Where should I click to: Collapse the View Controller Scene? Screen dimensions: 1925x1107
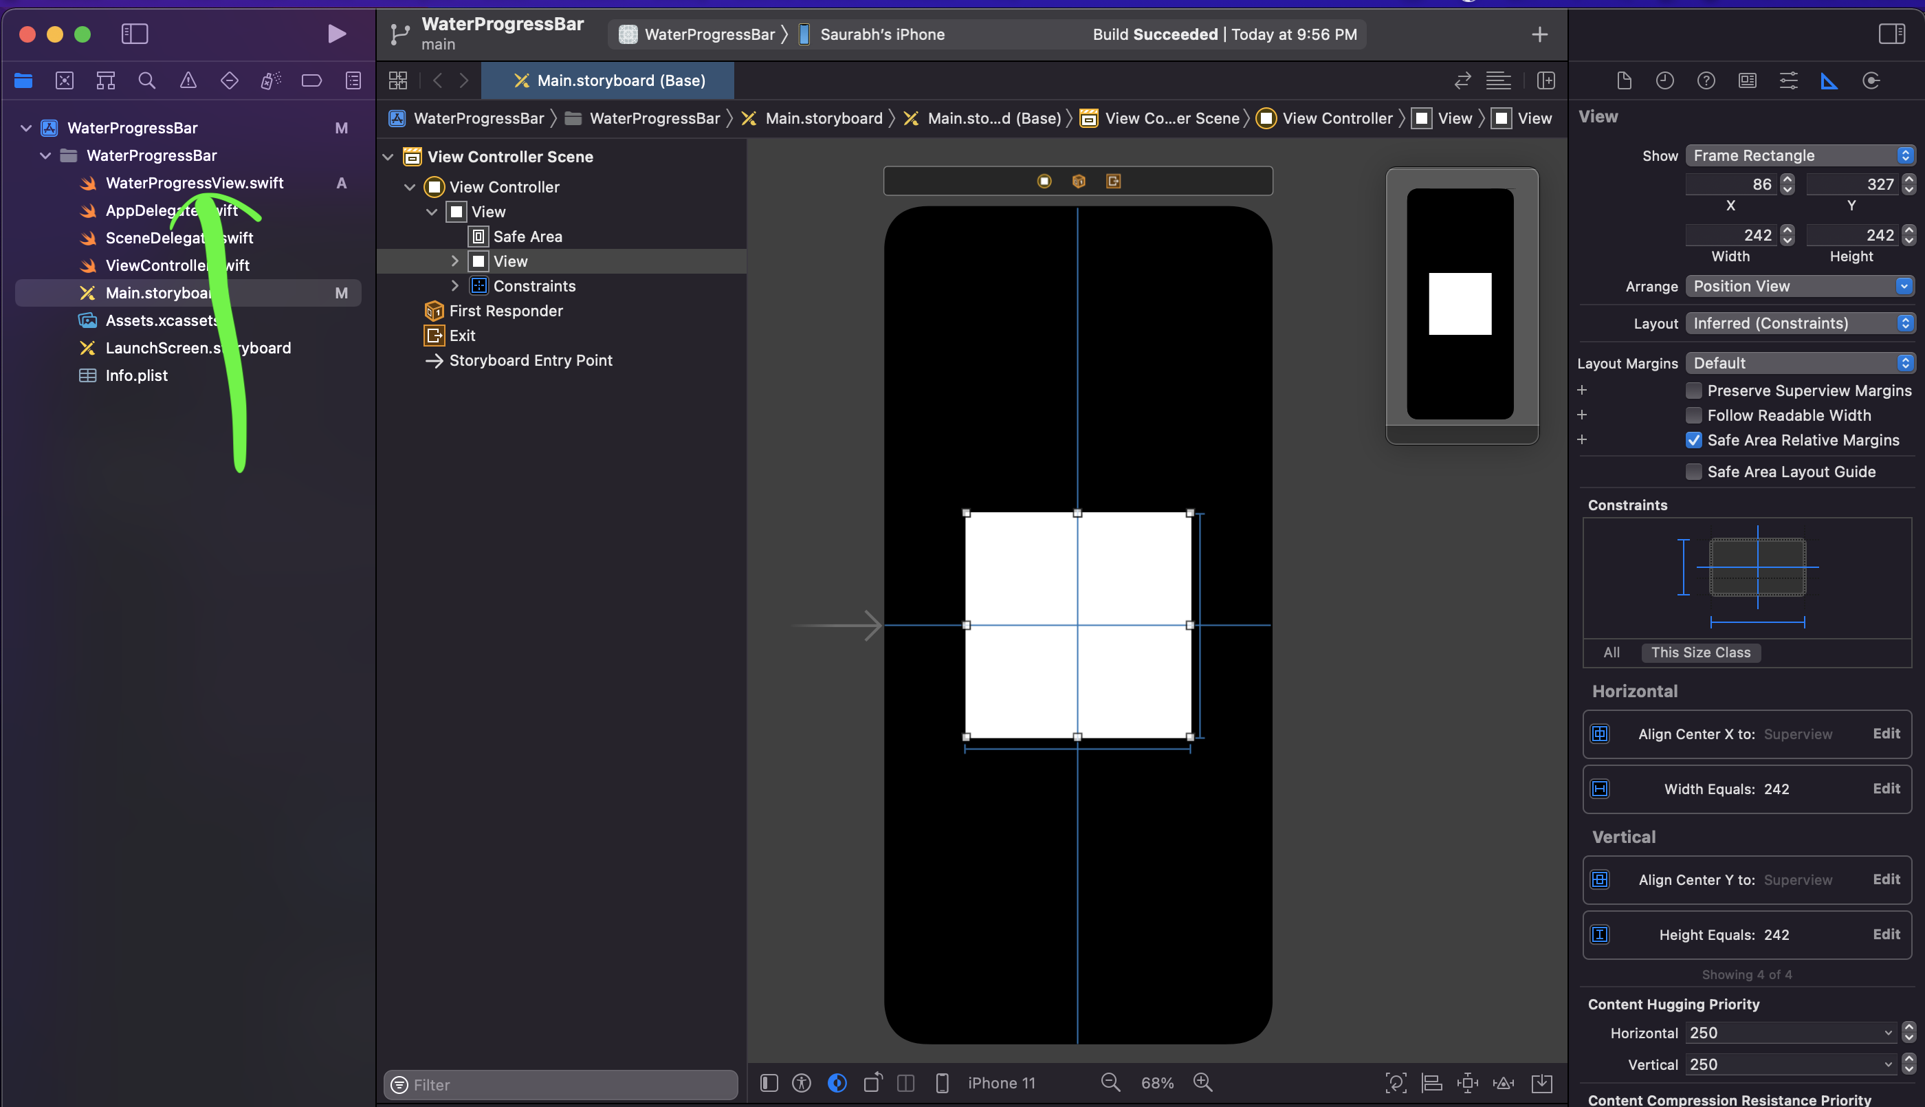pyautogui.click(x=388, y=157)
